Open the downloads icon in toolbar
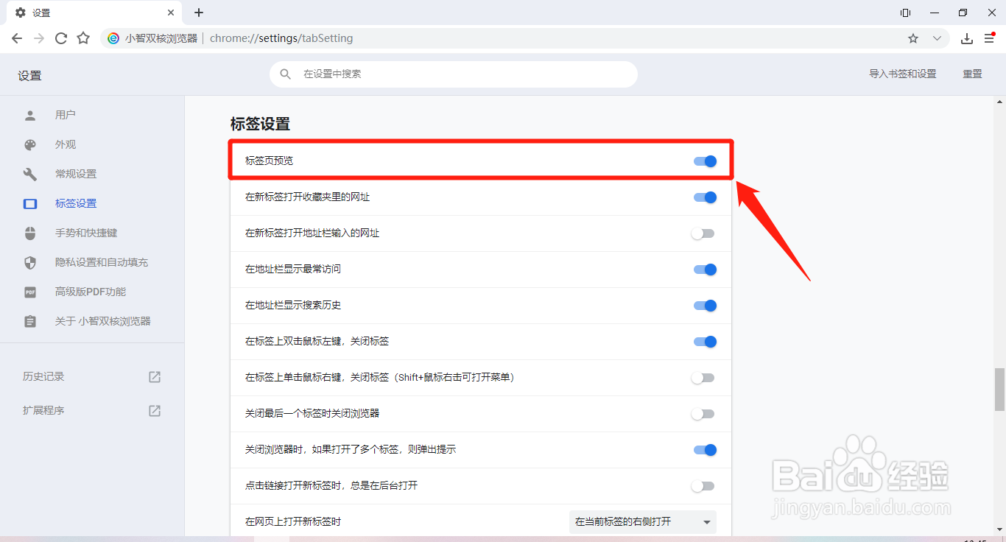The width and height of the screenshot is (1006, 542). pos(967,38)
